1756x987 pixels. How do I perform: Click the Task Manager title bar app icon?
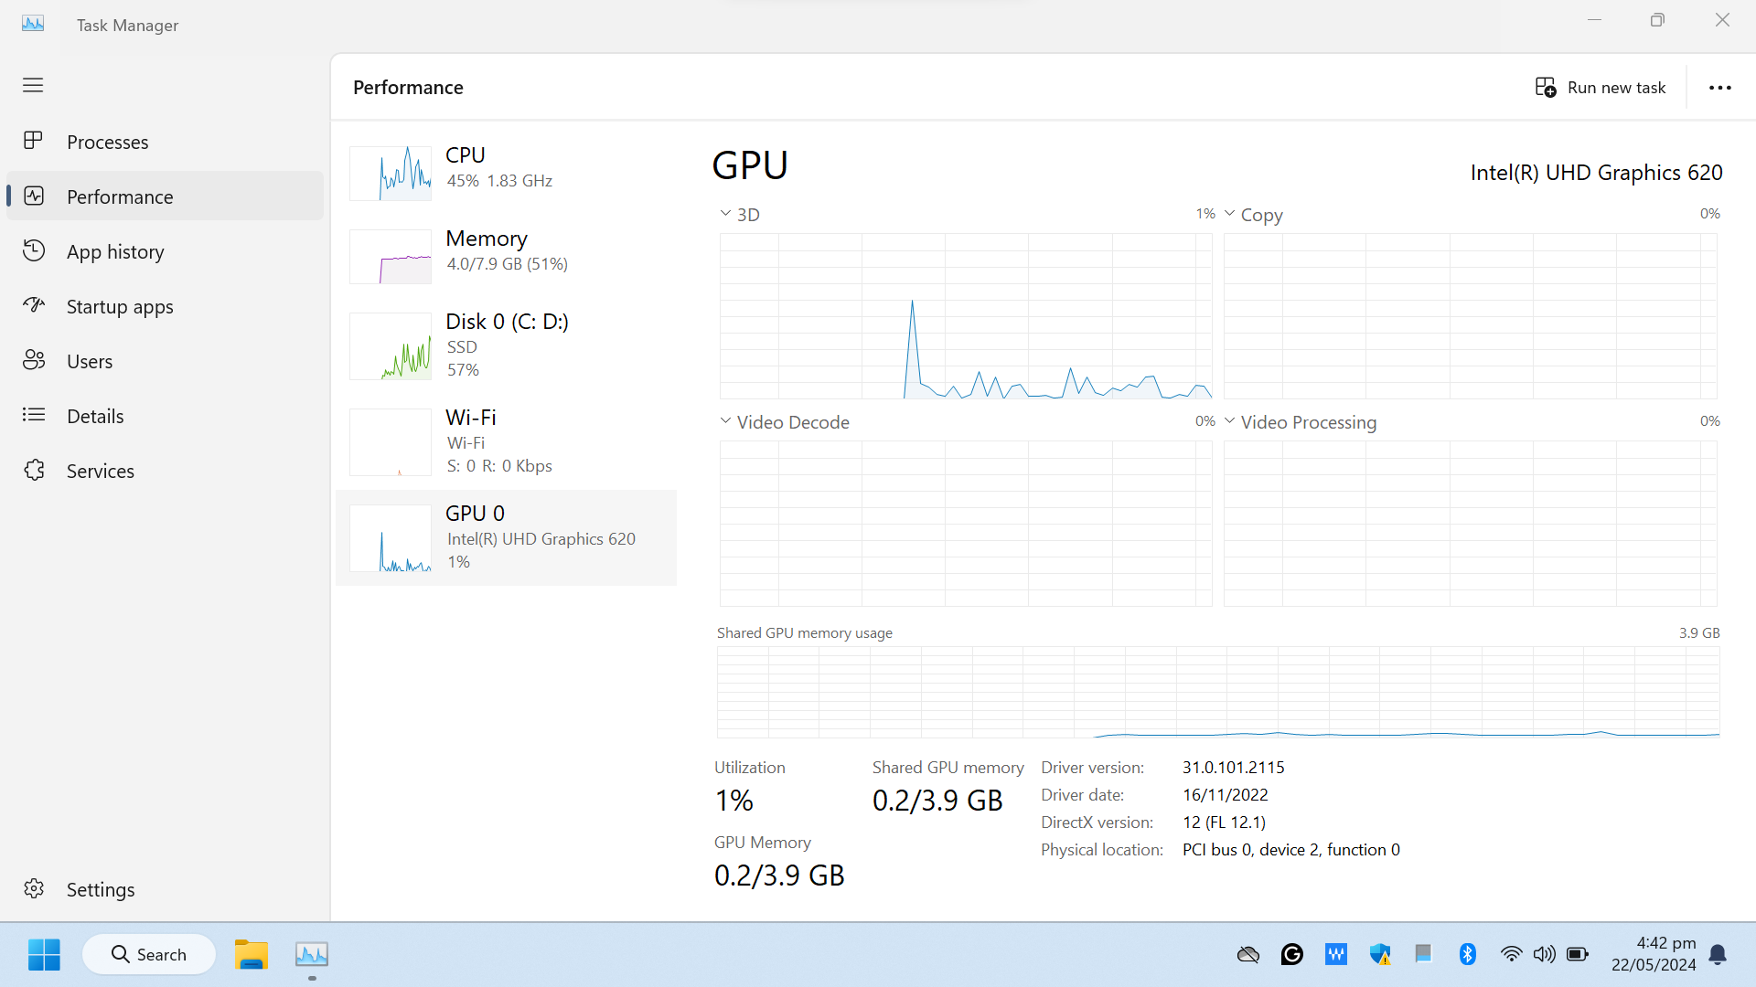tap(33, 24)
